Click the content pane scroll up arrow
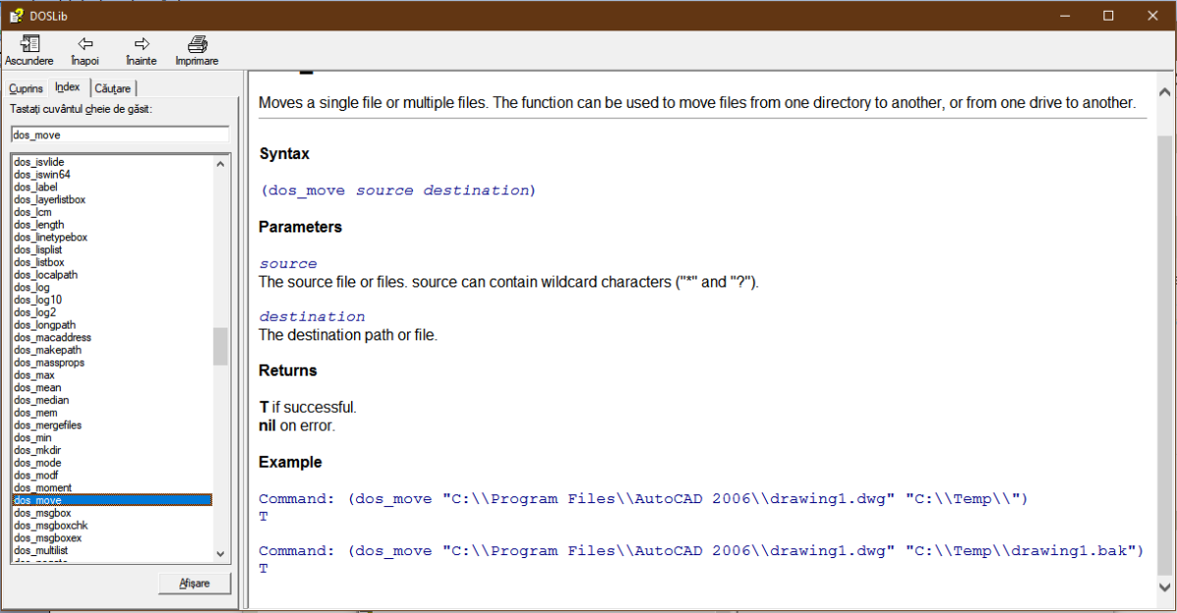 [x=1164, y=91]
